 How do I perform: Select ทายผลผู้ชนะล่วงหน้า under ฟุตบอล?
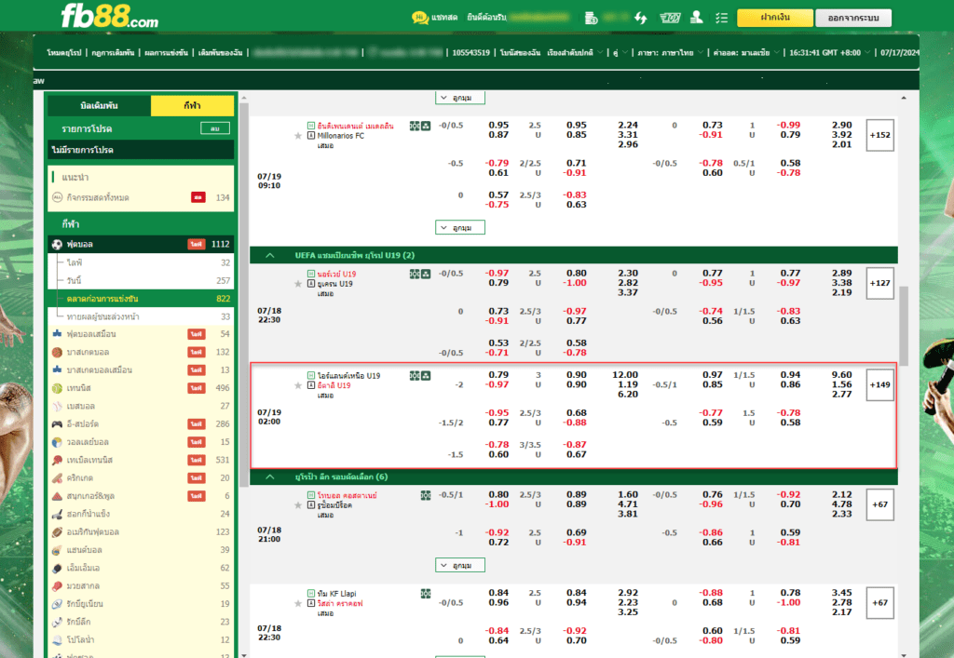tap(142, 316)
